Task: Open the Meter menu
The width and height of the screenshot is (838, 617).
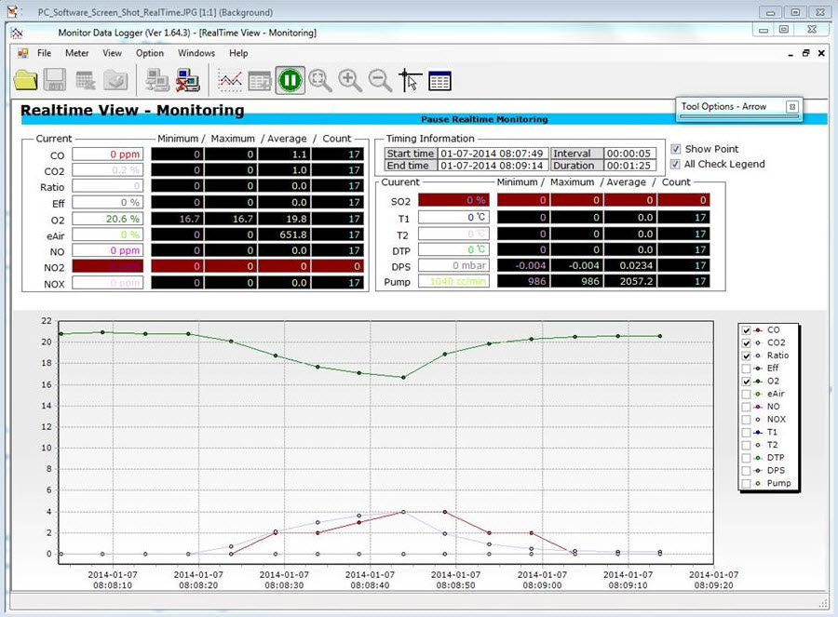Action: (77, 53)
